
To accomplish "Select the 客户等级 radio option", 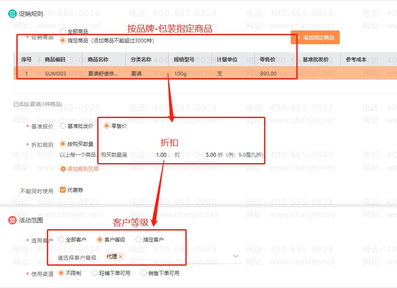I will 100,239.
